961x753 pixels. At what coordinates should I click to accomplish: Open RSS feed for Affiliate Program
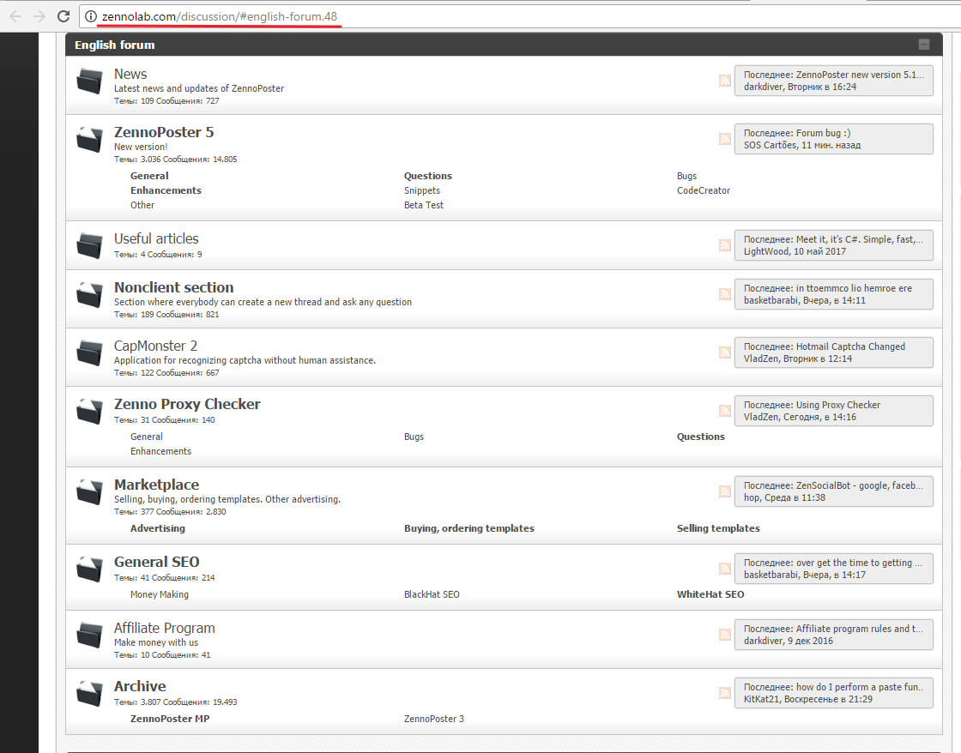coord(724,635)
